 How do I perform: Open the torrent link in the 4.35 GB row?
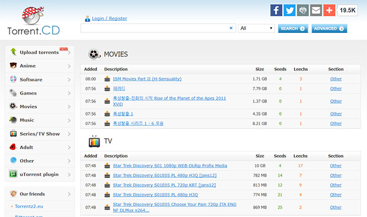point(123,114)
